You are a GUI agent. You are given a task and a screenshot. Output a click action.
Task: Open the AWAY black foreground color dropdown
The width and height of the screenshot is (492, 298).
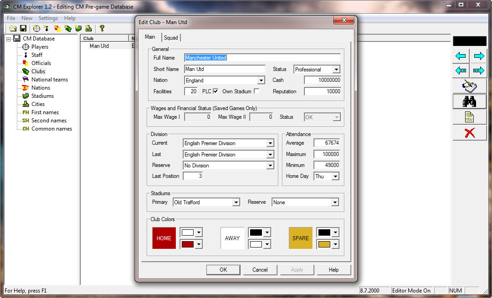(267, 232)
